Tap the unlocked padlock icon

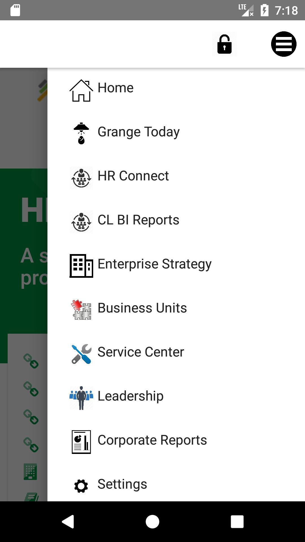click(x=225, y=44)
